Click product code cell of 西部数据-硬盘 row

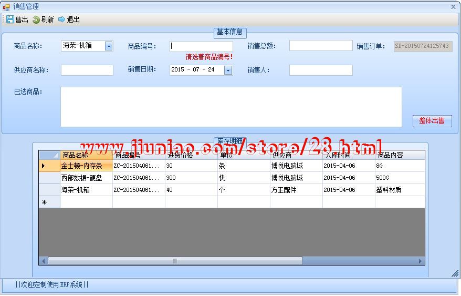tap(139, 178)
